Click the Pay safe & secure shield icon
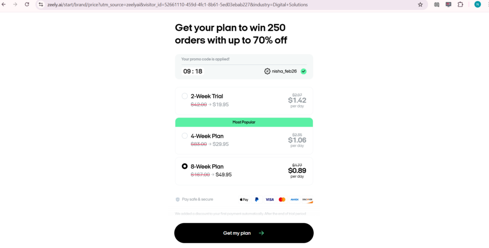 coord(178,199)
